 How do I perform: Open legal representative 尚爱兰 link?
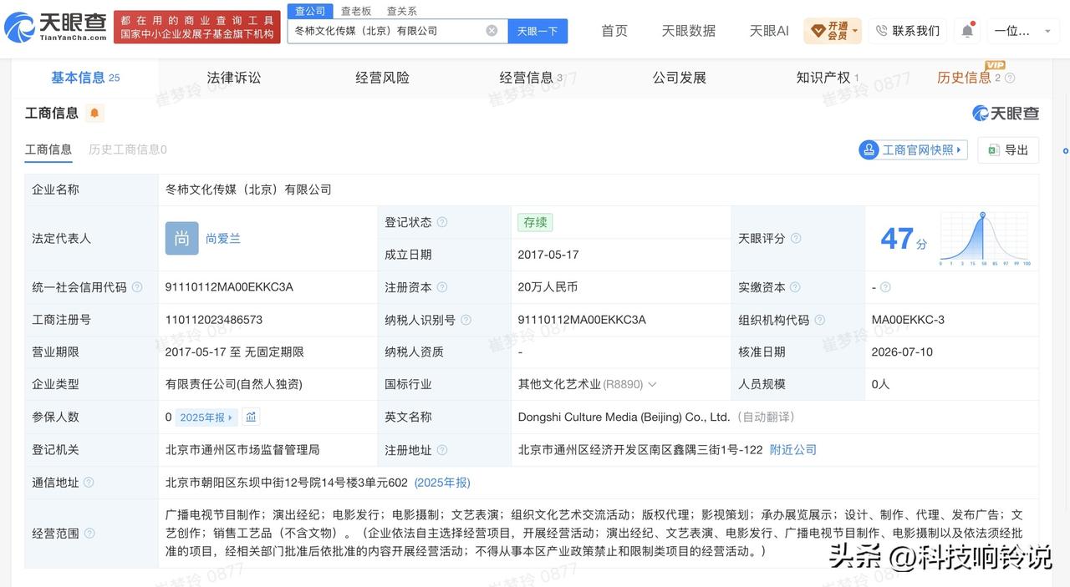(223, 239)
